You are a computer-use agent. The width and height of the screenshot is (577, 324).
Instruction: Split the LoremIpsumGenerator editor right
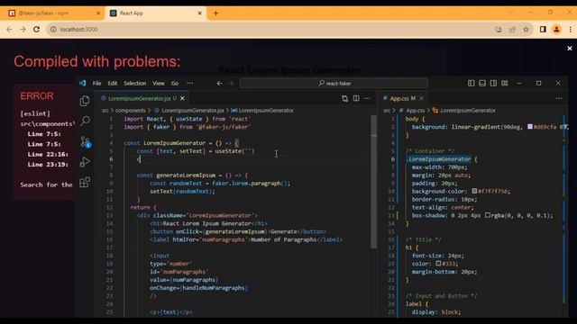point(356,98)
